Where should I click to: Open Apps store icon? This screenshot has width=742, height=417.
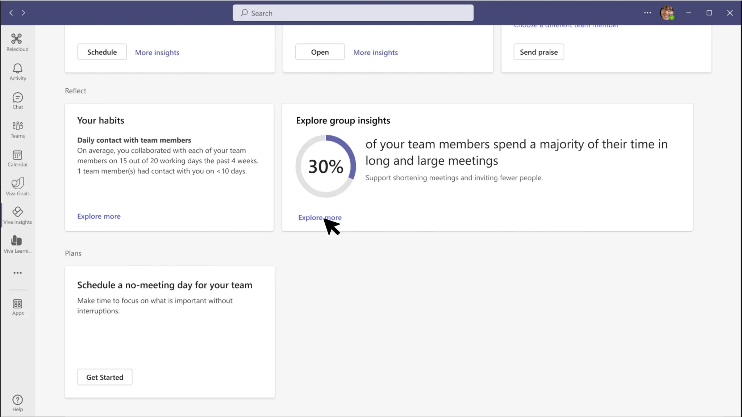click(x=17, y=307)
